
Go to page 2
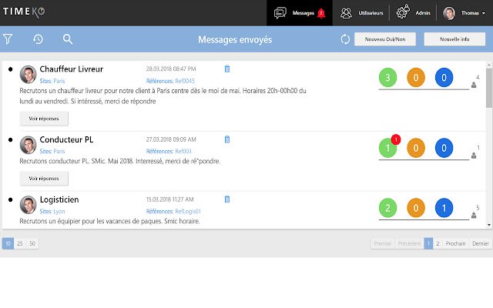(438, 243)
